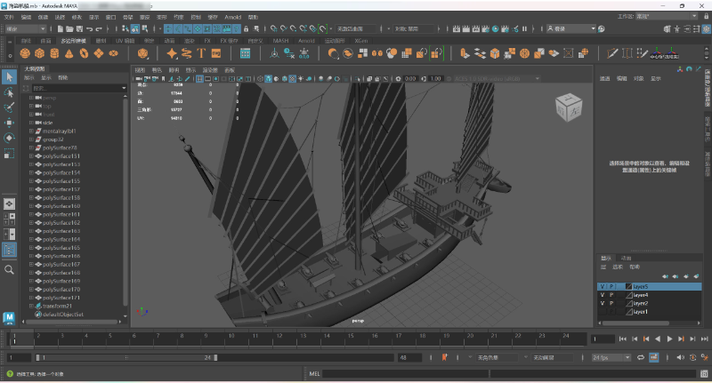Toggle the loop playback icon
This screenshot has height=383, width=712.
click(x=641, y=357)
